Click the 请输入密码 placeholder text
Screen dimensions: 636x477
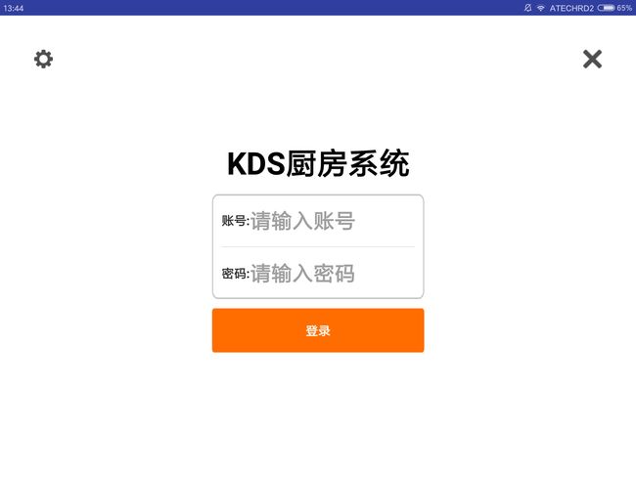pyautogui.click(x=302, y=274)
